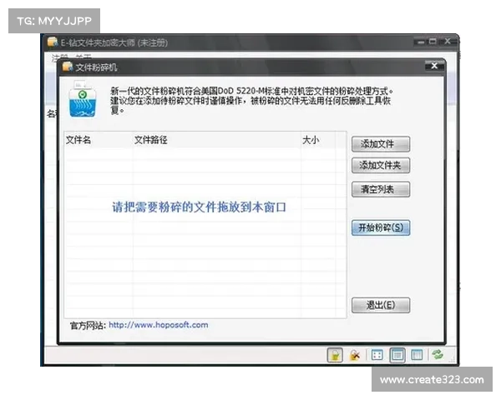Exit the dialog with 退出(E)
The image size is (501, 400).
(x=381, y=305)
